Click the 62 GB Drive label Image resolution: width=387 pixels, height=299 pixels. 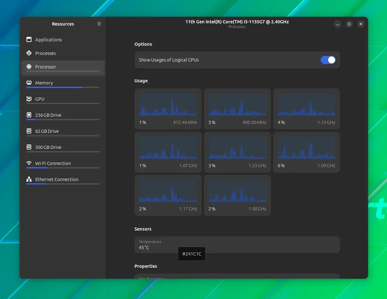click(47, 131)
